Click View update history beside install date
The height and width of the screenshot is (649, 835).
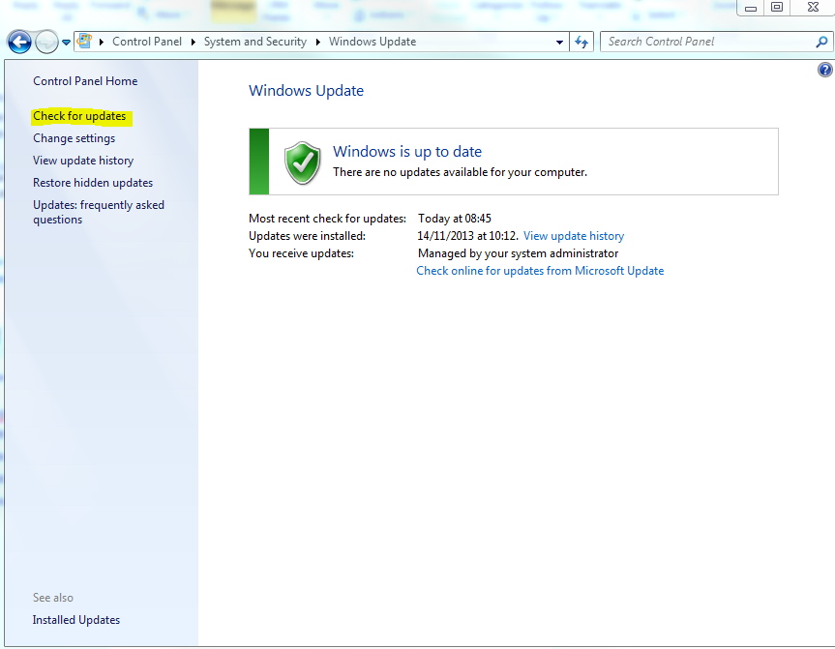pos(574,236)
